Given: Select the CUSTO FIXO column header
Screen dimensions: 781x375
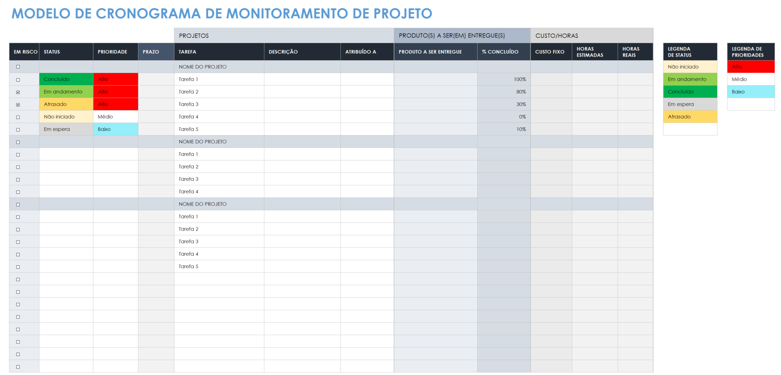Looking at the screenshot, I should pyautogui.click(x=551, y=52).
